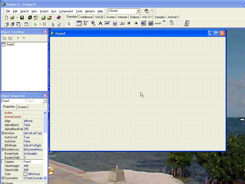
Task: Select the RadioButton component icon
Action: tap(136, 24)
